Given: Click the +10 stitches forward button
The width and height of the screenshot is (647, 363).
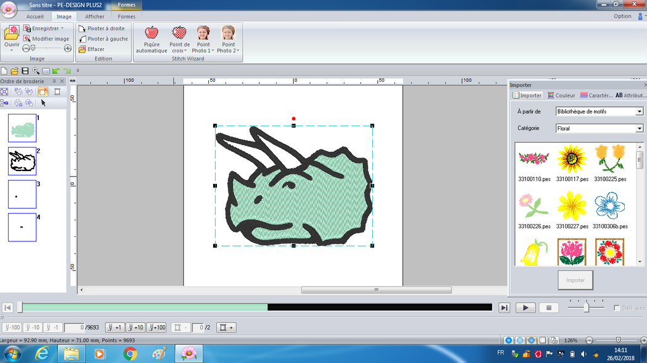Looking at the screenshot, I should point(134,328).
